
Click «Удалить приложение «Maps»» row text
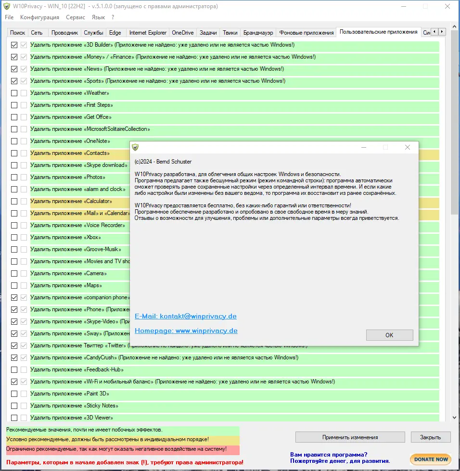tap(66, 285)
